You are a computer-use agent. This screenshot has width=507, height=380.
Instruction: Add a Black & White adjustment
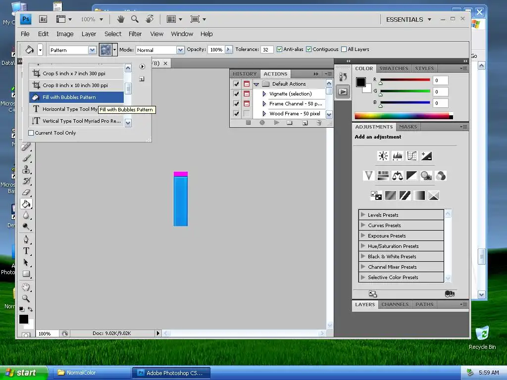[x=411, y=176]
